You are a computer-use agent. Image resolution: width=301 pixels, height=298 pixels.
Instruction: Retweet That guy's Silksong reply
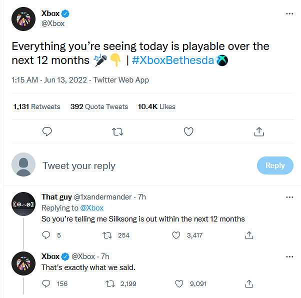[x=106, y=235]
